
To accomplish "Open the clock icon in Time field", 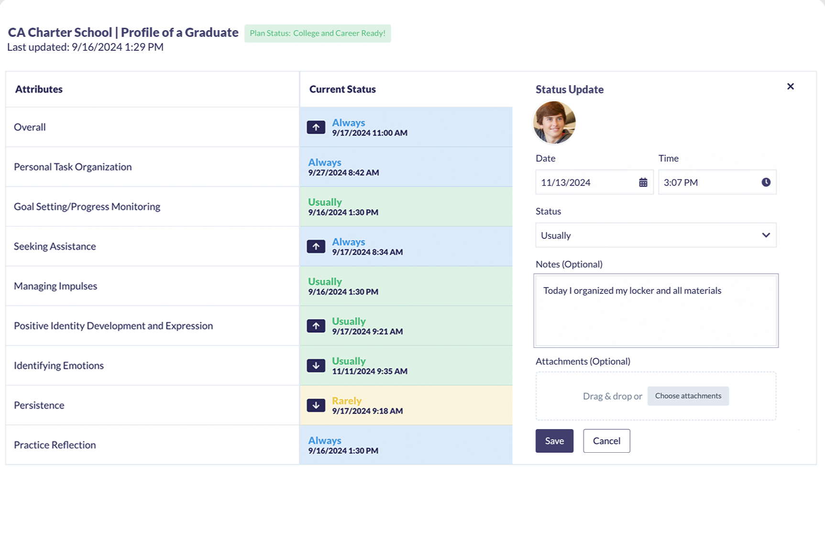I will click(766, 182).
